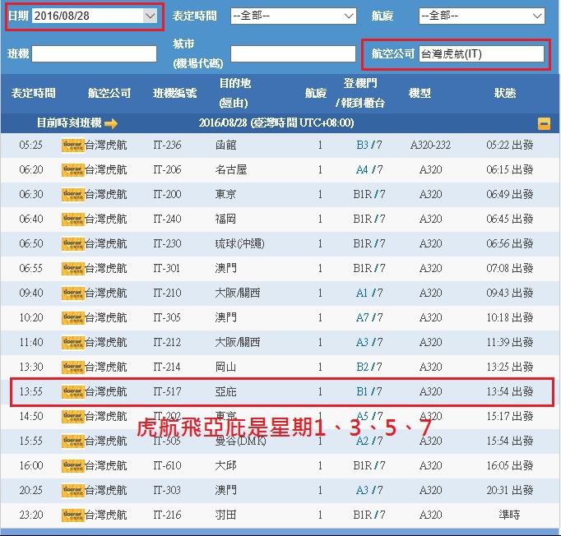Select destination 琉球(沖繩) in the table
This screenshot has height=536, width=561.
[x=239, y=244]
